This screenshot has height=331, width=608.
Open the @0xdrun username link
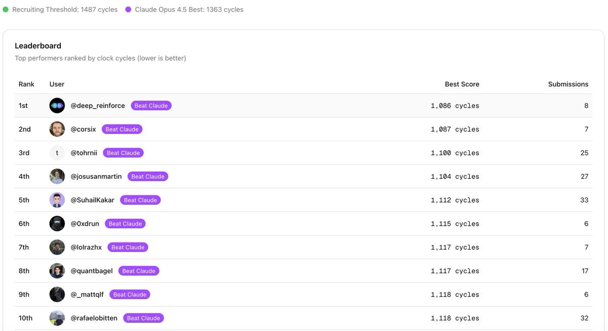tap(85, 224)
